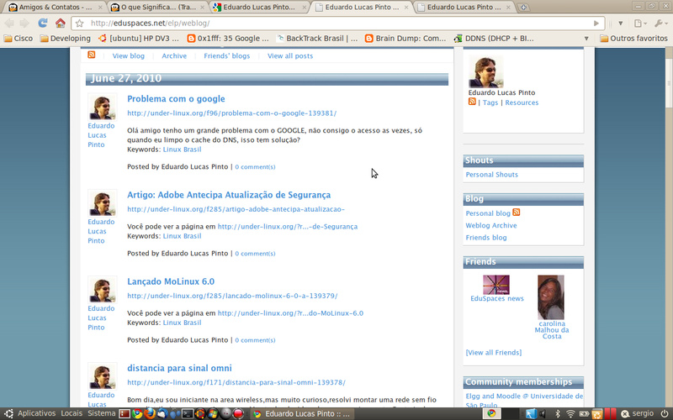673x420 pixels.
Task: Open the Outros favoritos folder
Action: (634, 39)
